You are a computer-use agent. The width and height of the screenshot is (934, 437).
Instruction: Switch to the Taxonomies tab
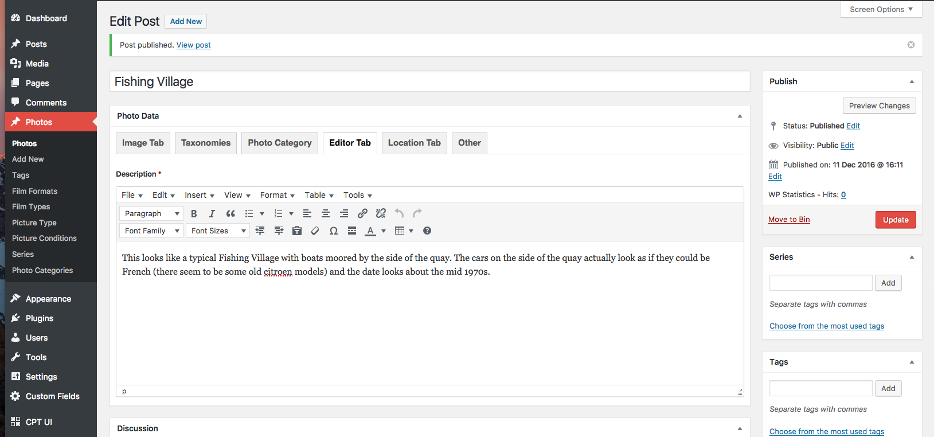click(x=206, y=143)
